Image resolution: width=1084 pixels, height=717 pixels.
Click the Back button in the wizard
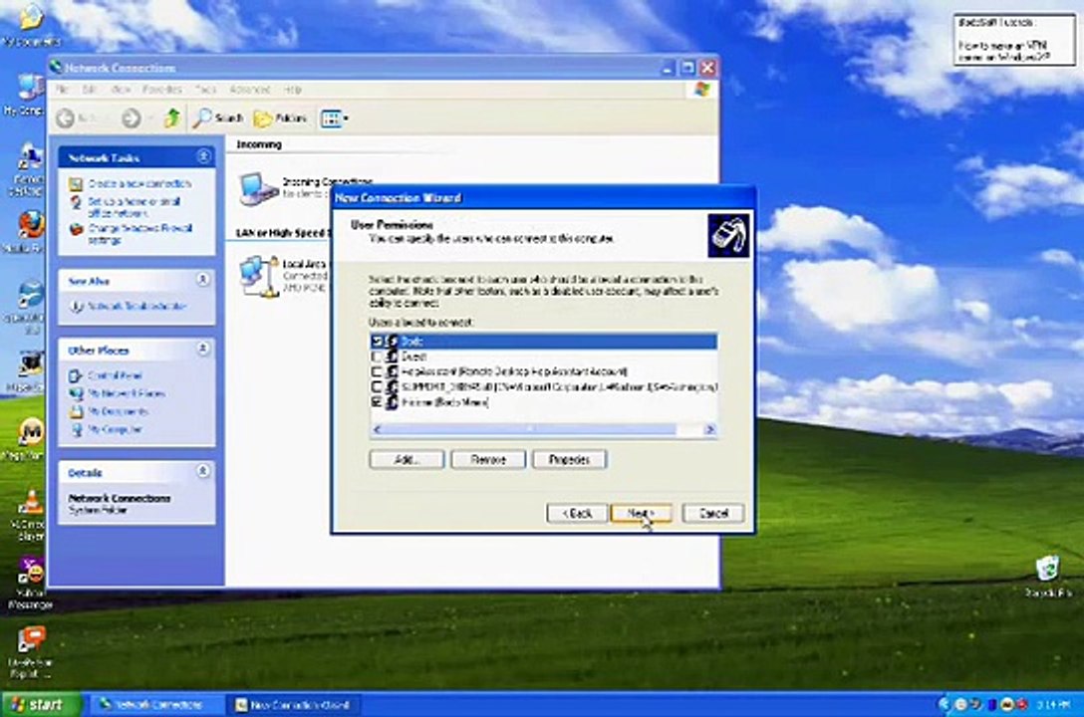[577, 513]
